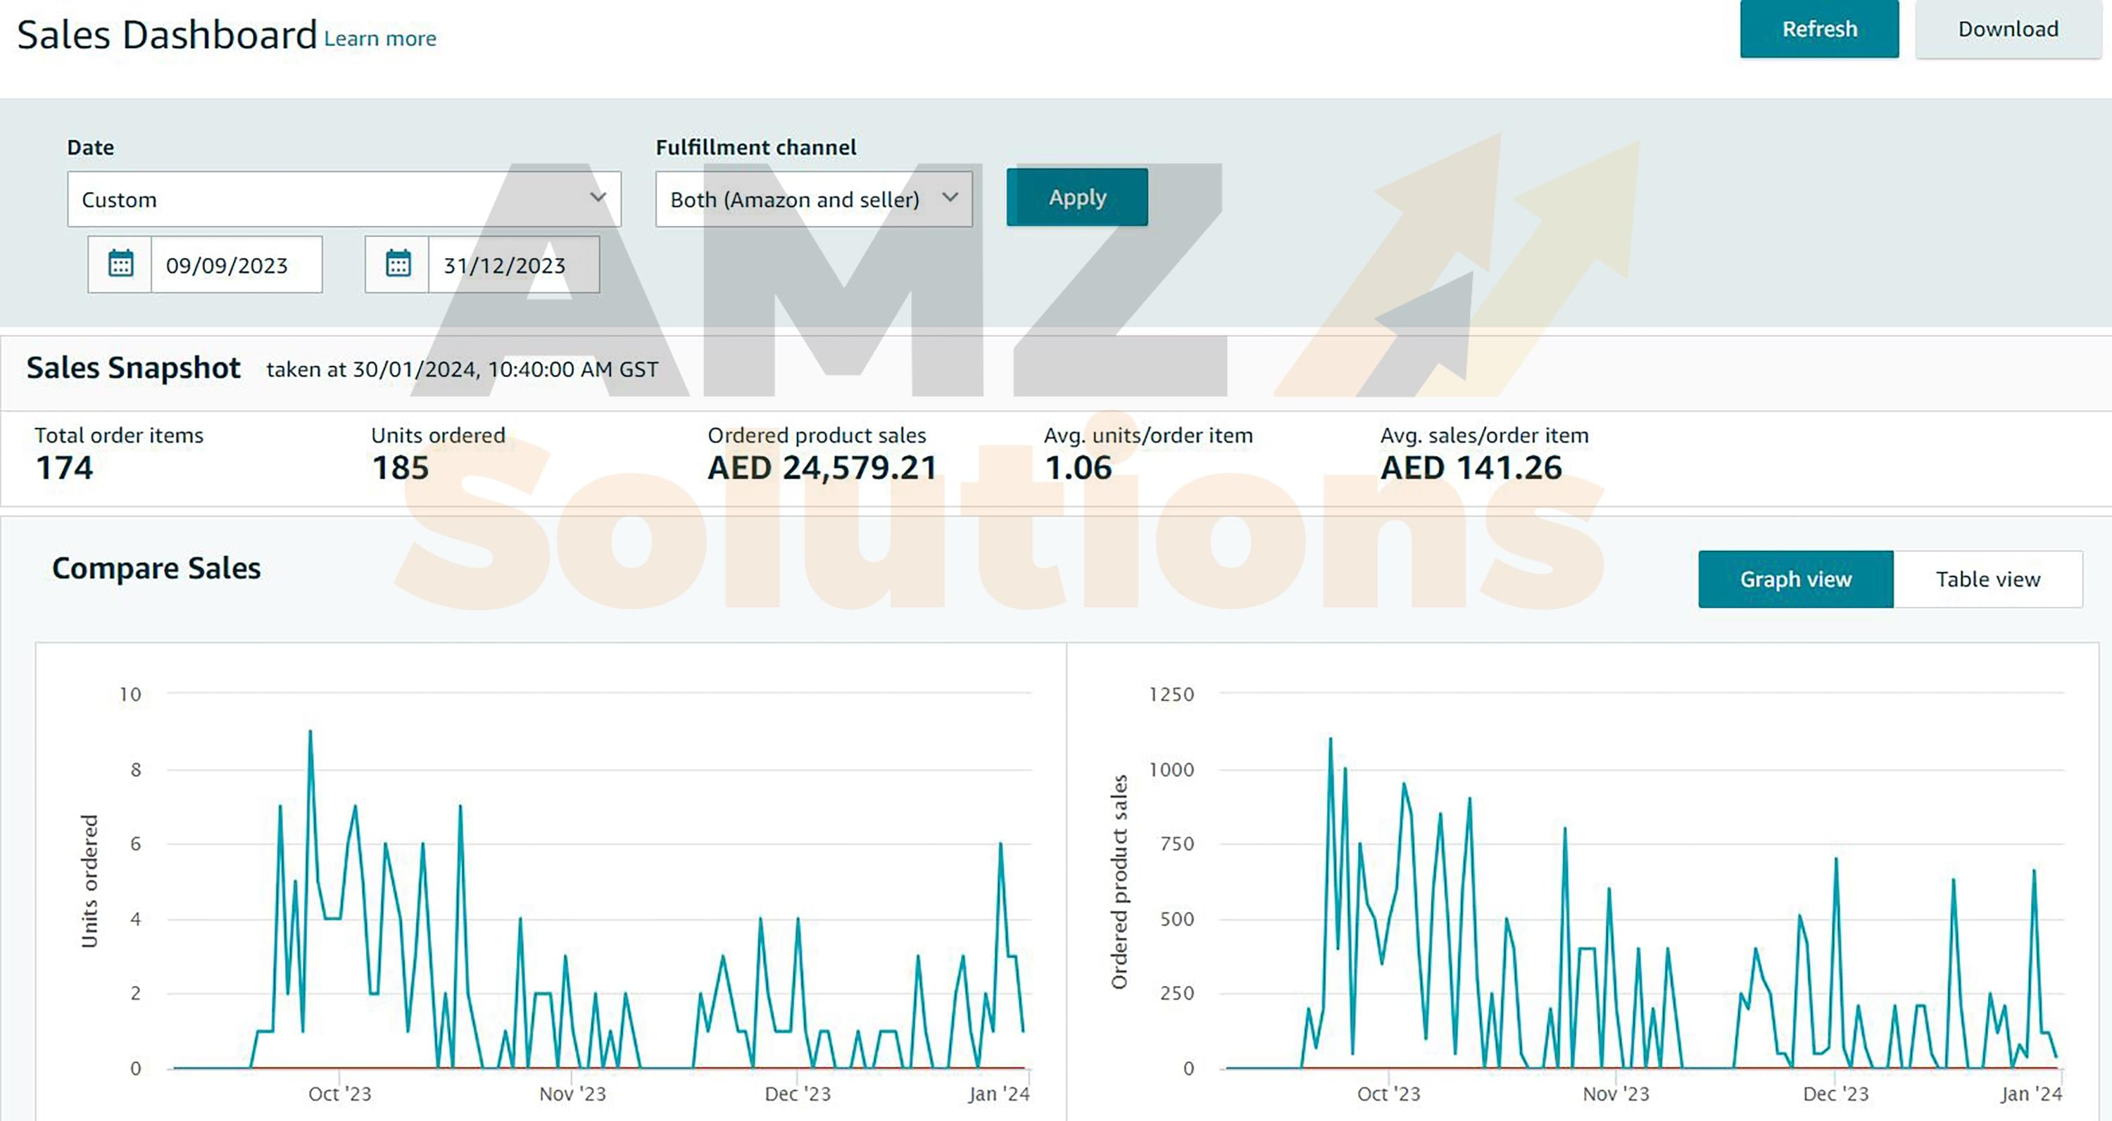Click the Total order items metric 174

coord(64,468)
